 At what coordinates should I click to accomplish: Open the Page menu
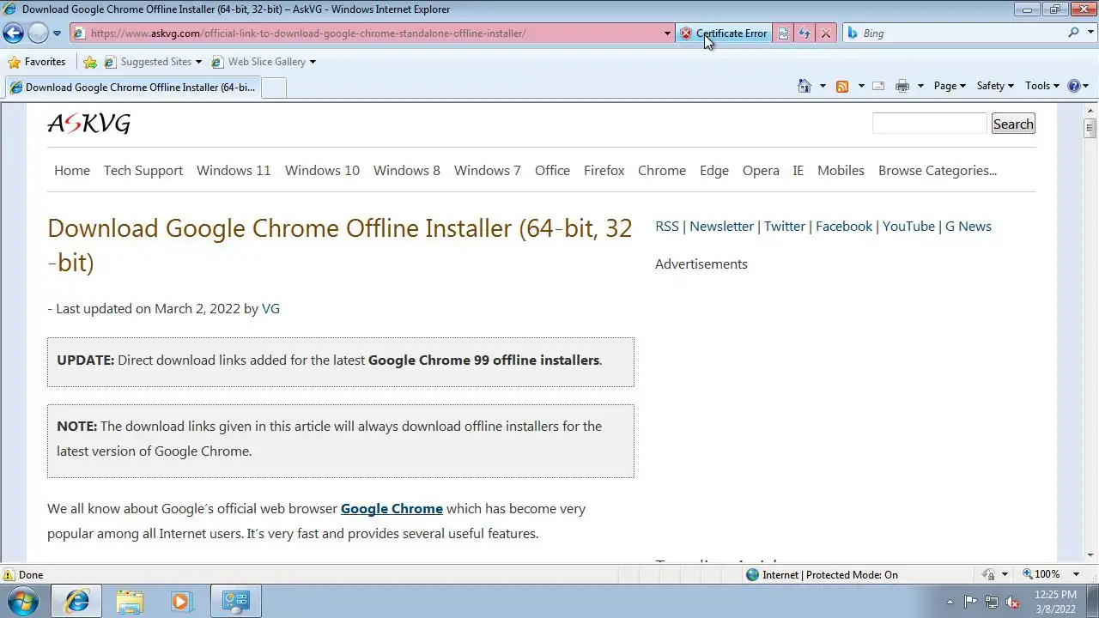coord(950,86)
